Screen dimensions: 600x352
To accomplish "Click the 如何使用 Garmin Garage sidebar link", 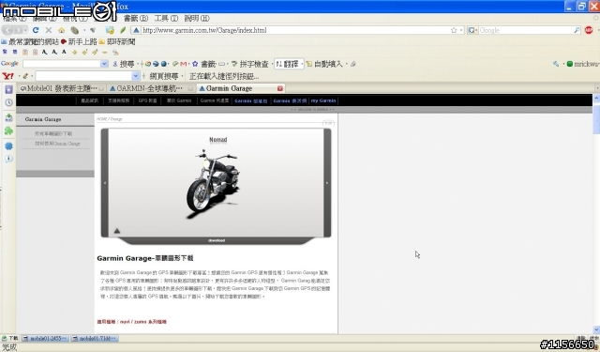I will coord(57,144).
